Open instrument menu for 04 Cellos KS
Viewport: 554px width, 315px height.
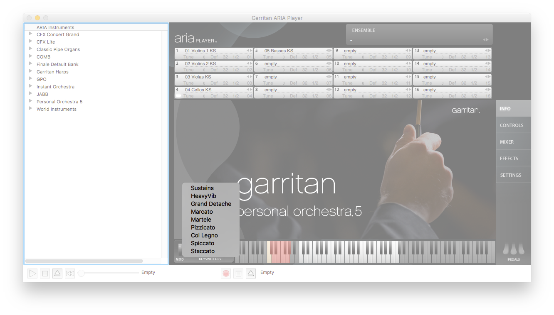coord(198,90)
